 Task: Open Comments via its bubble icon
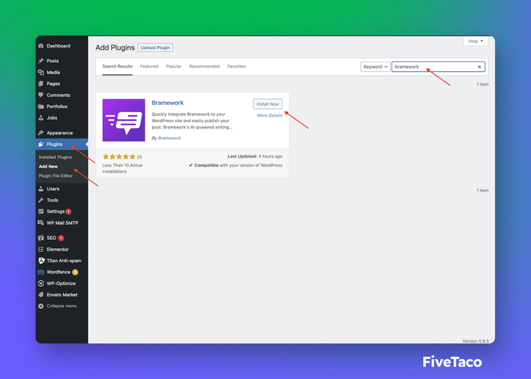click(41, 95)
